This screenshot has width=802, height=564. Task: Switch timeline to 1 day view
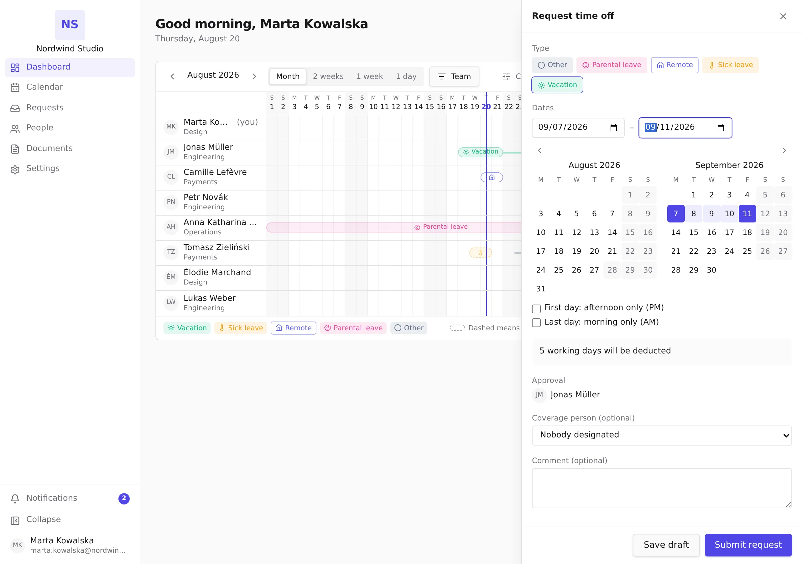(x=406, y=76)
